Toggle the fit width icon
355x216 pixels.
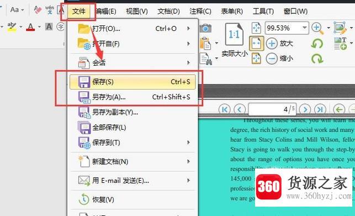(x=256, y=43)
